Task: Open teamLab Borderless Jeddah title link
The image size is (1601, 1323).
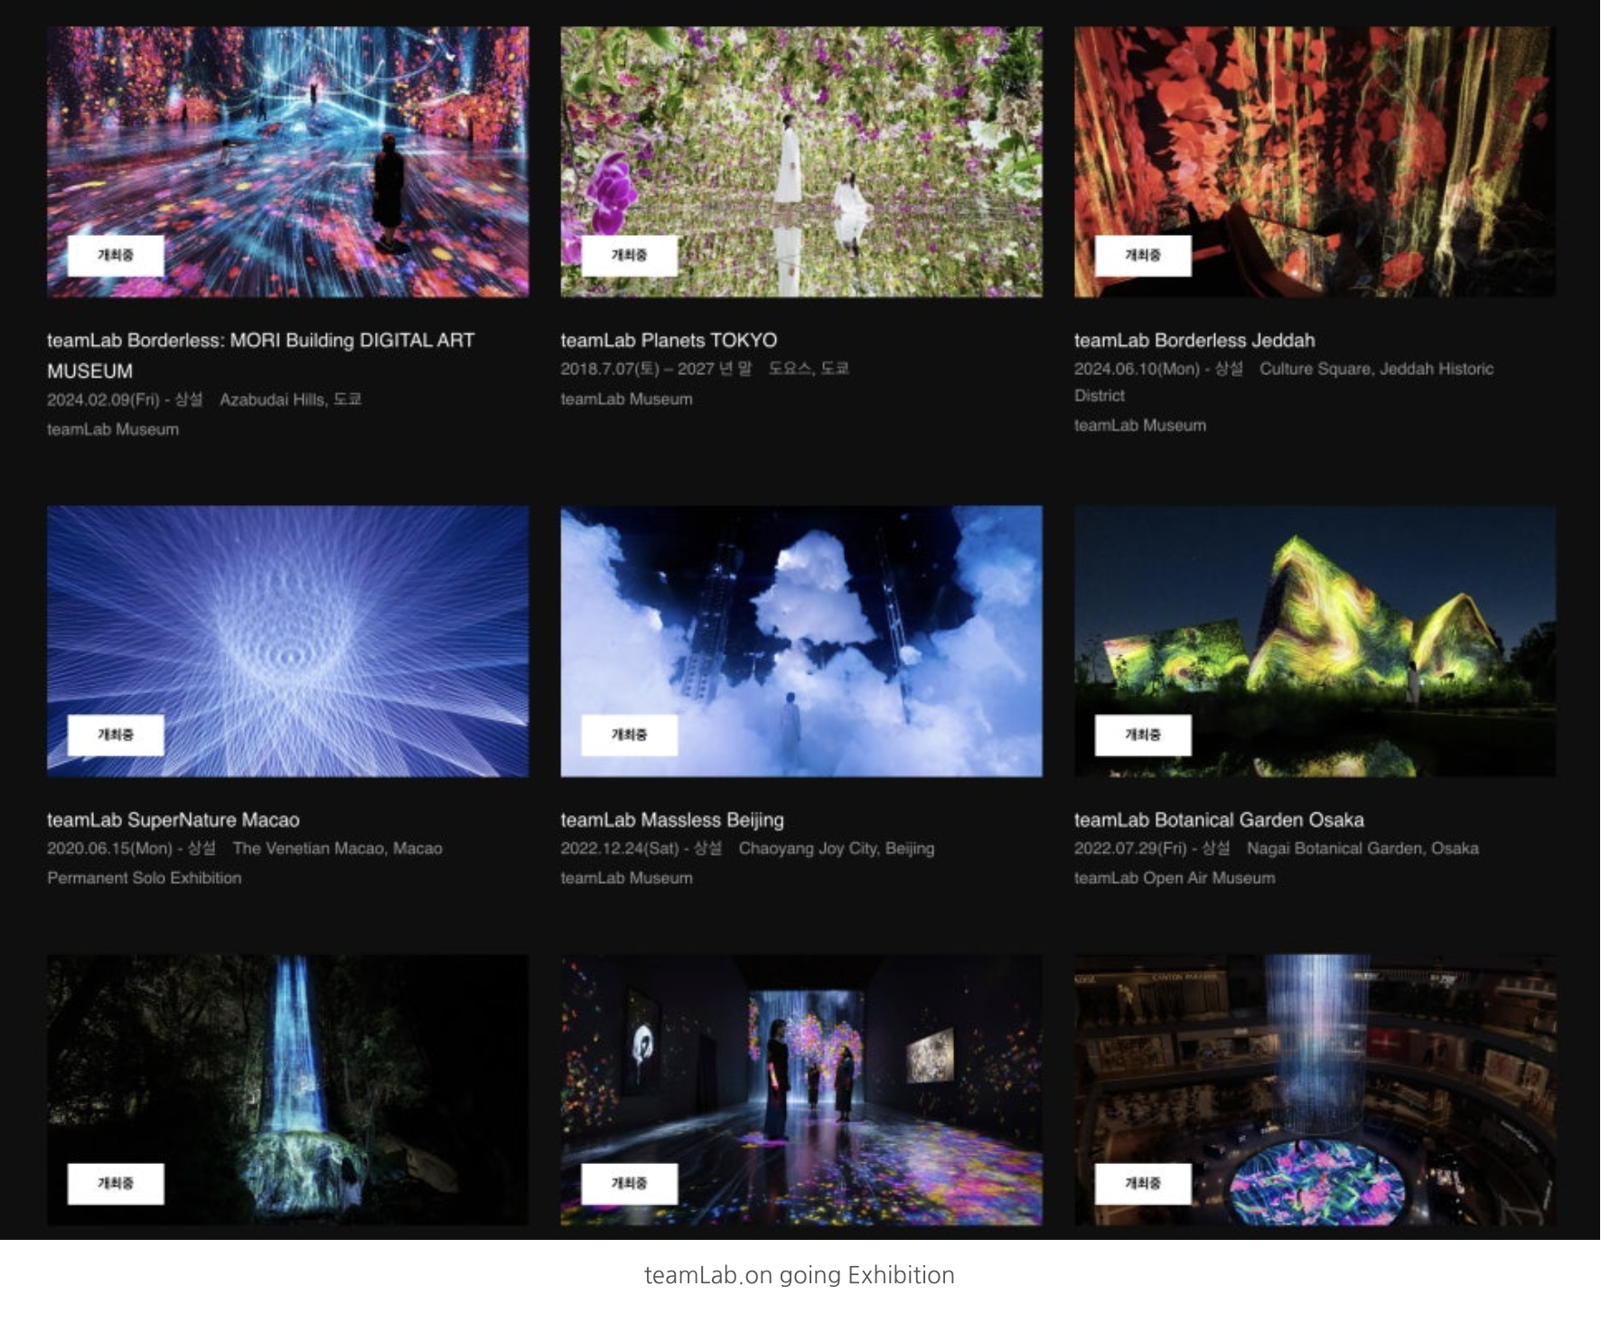Action: pyautogui.click(x=1194, y=341)
